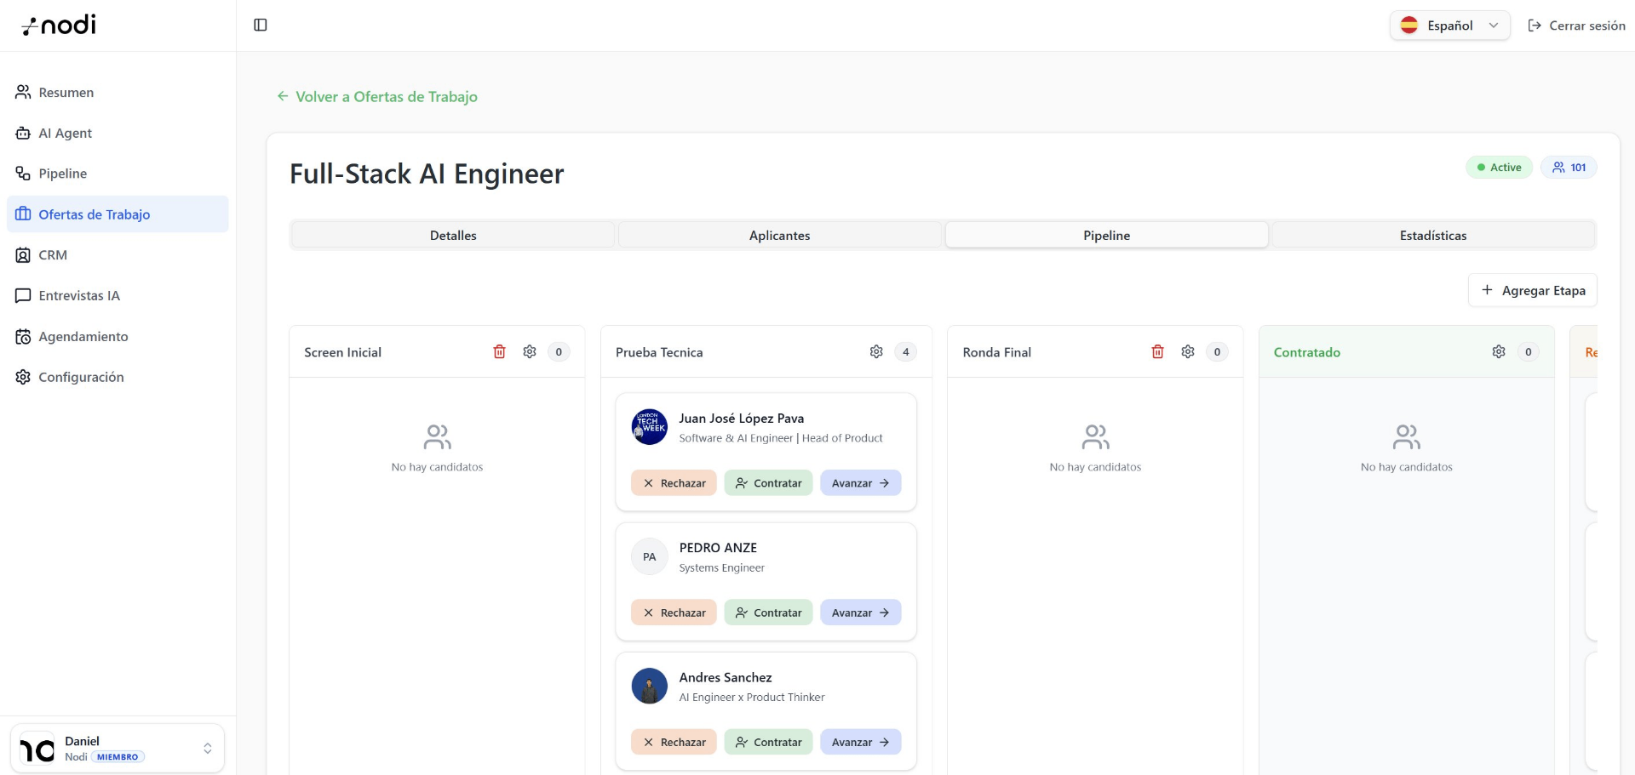This screenshot has width=1635, height=775.
Task: Click the Nodi workspace avatar at bottom left
Action: click(x=37, y=749)
